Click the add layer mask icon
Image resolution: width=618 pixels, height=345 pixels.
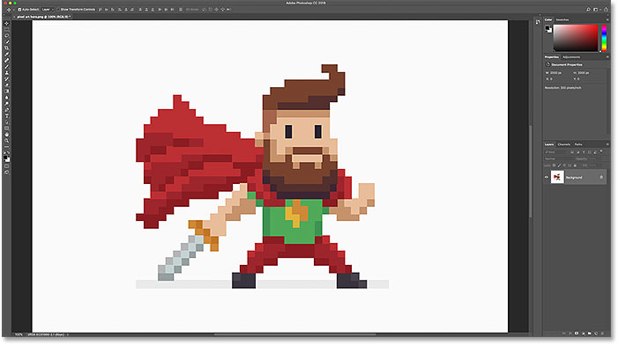[x=577, y=334]
